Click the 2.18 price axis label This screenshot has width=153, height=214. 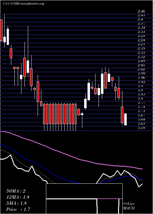141,48
